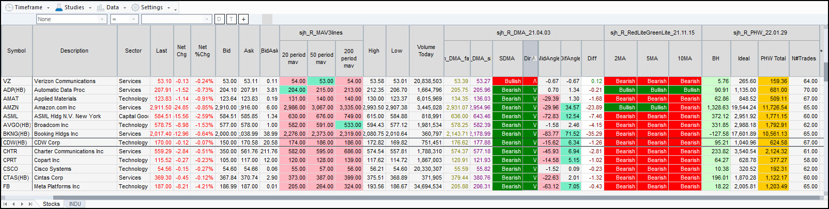Click the sjh_R_RedLiteGreenLite_21.11.15 group header

(x=652, y=33)
